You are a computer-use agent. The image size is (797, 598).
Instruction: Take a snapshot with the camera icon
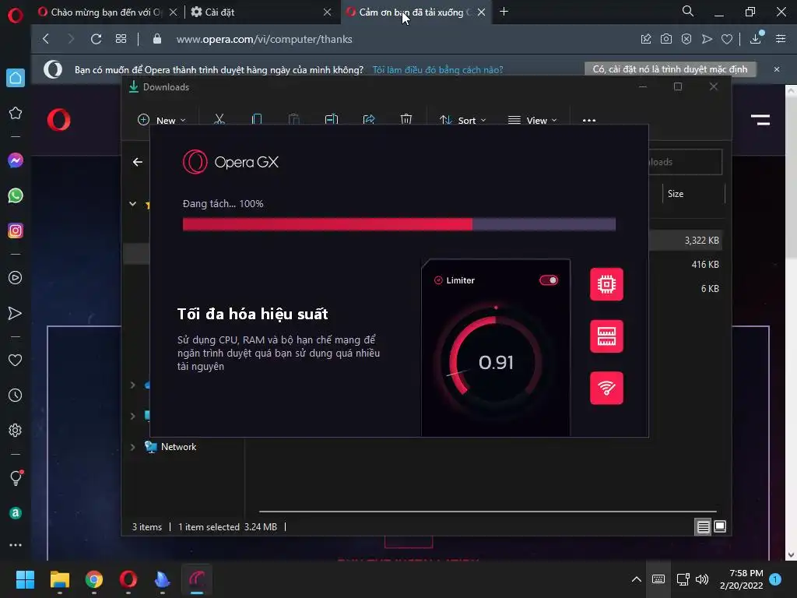666,39
